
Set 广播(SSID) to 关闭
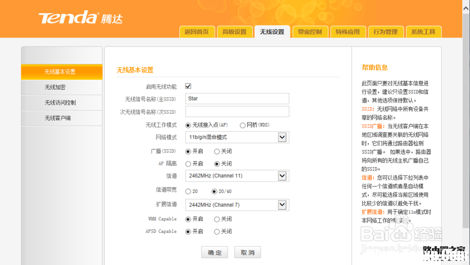(217, 152)
